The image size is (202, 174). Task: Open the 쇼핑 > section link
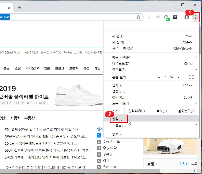pyautogui.click(x=152, y=164)
